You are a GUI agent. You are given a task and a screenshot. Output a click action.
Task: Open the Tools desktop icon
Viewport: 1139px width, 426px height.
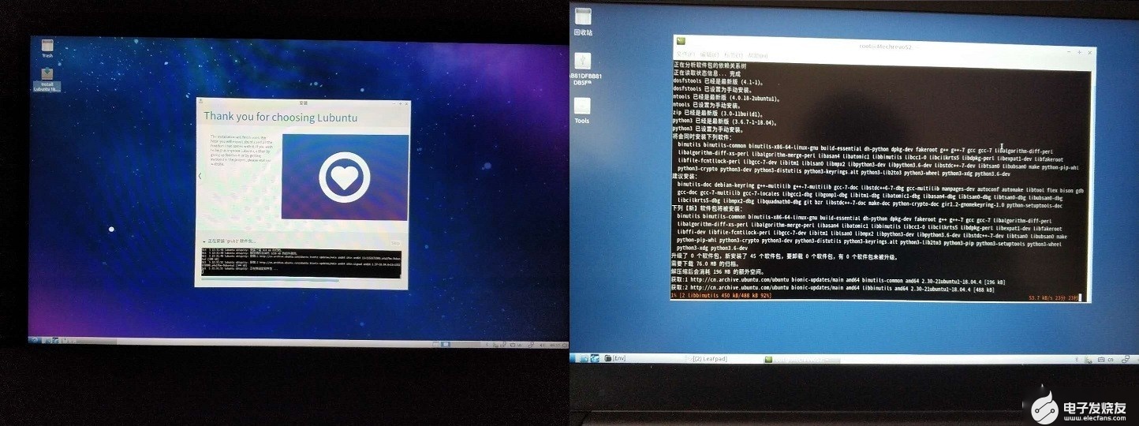click(x=582, y=110)
